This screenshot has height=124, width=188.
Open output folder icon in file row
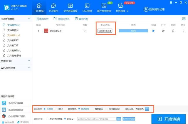pos(163,31)
